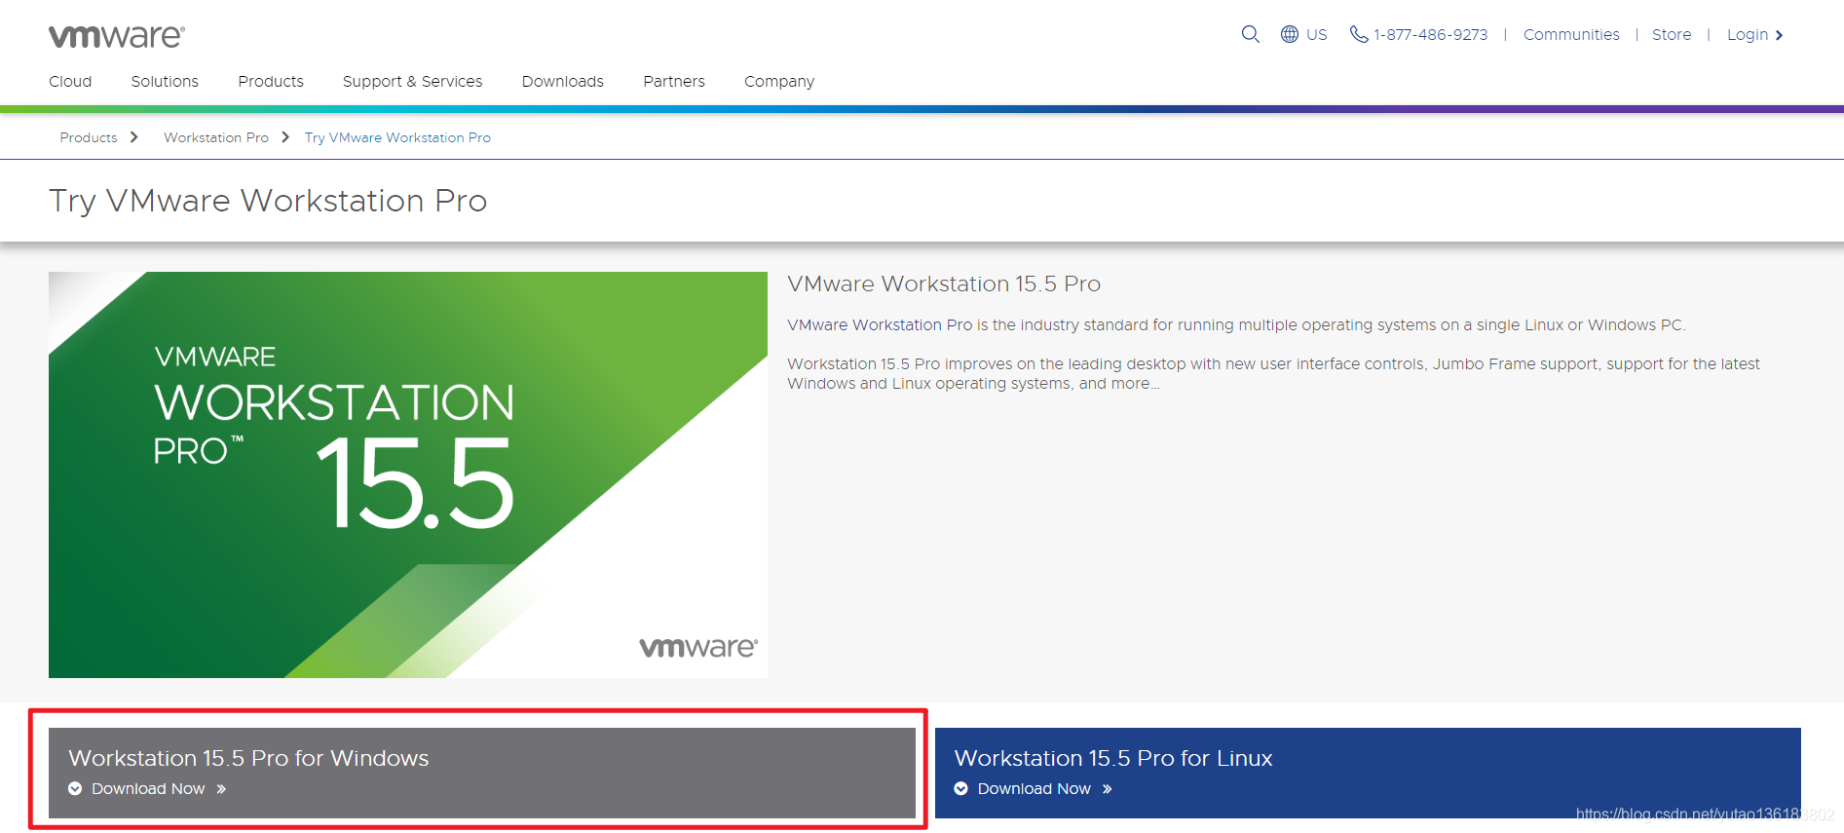This screenshot has width=1844, height=833.
Task: Click the download circle icon for Windows
Action: click(x=75, y=789)
